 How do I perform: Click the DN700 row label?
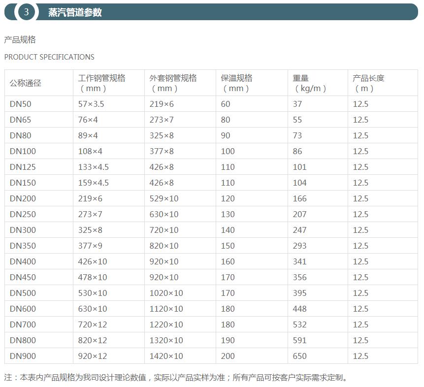tap(23, 324)
